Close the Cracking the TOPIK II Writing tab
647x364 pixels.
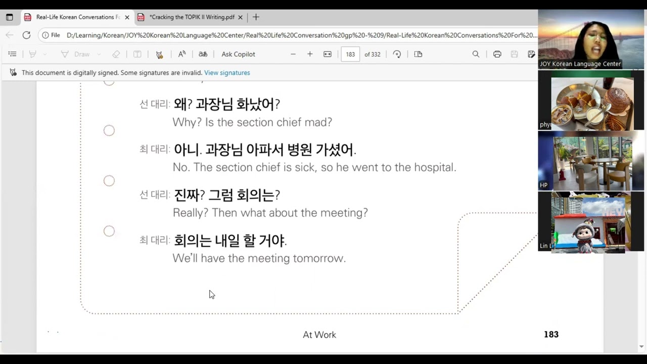click(240, 17)
